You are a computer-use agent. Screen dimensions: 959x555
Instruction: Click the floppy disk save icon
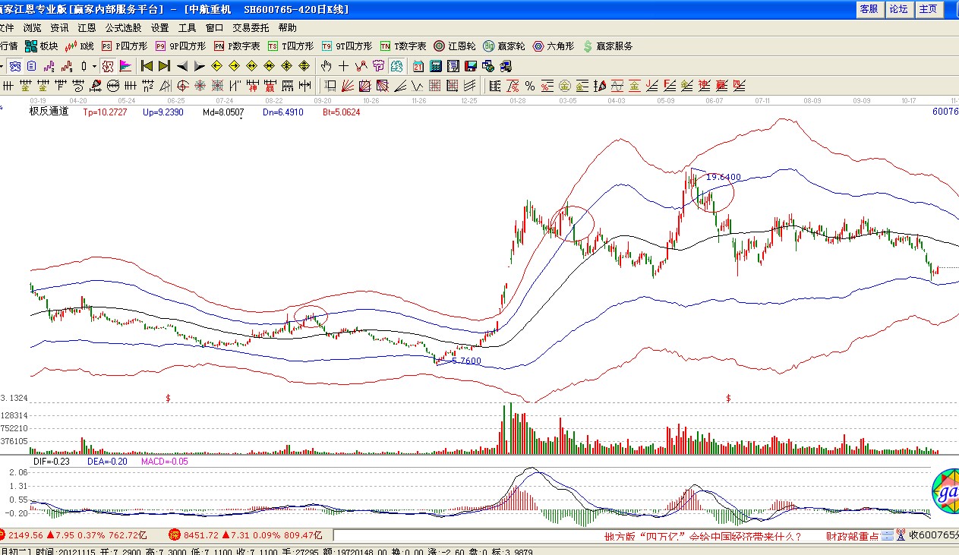(471, 66)
